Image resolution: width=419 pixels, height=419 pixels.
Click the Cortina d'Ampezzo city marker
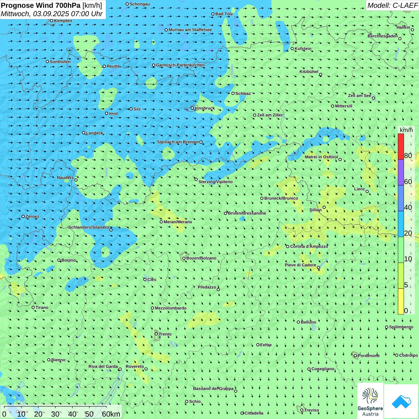pos(288,246)
